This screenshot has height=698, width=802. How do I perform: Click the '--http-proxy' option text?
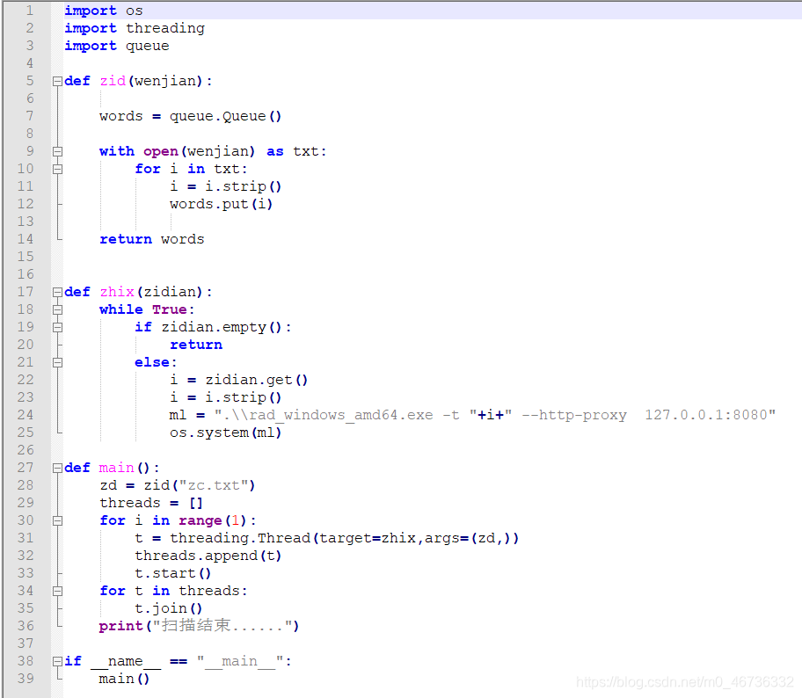click(x=574, y=415)
